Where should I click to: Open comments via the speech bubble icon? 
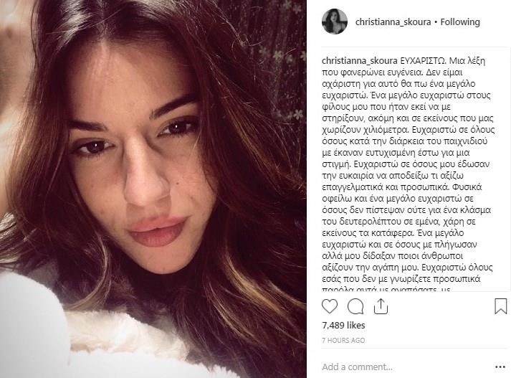[355, 306]
